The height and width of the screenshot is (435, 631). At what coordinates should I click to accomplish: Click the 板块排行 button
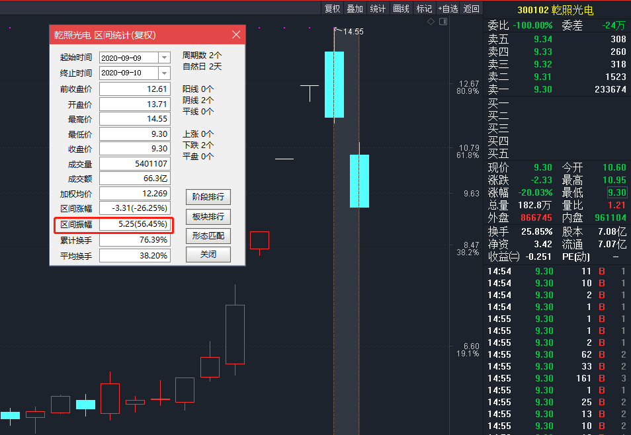click(208, 216)
